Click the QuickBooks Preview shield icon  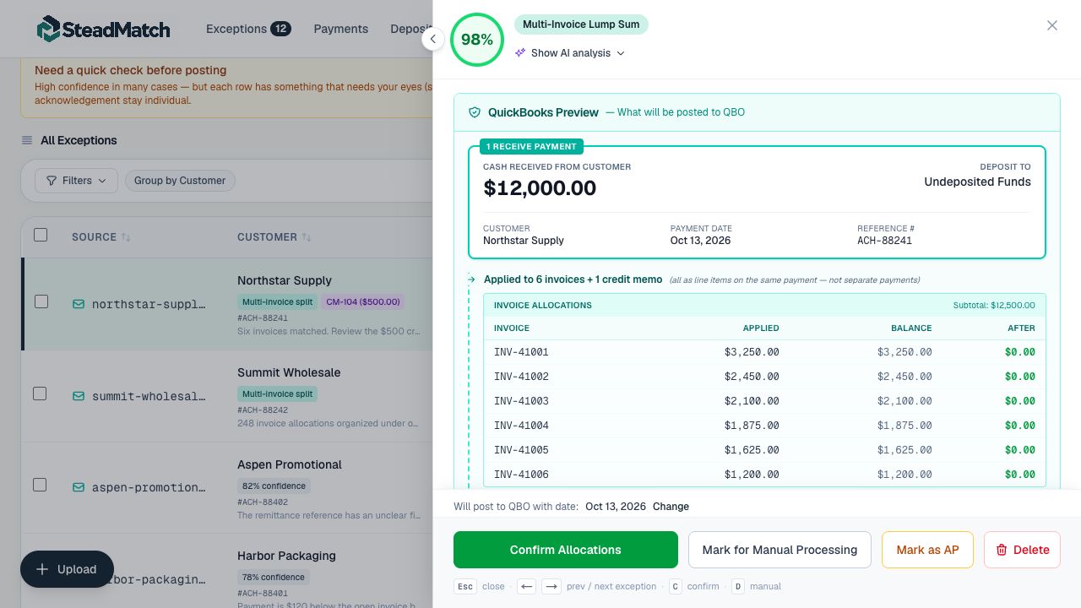coord(475,112)
